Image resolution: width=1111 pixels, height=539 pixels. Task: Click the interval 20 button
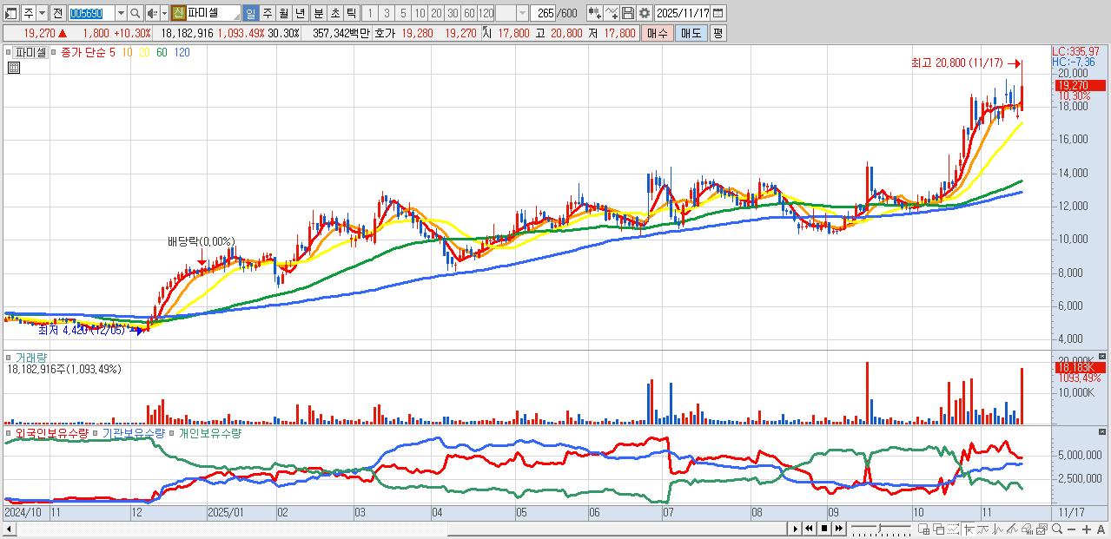436,13
